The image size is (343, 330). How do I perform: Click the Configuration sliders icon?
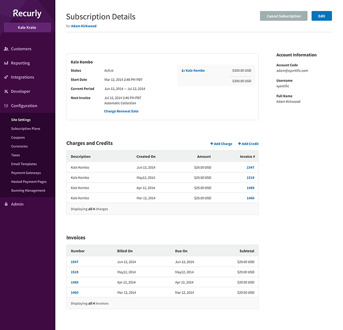pos(6,106)
